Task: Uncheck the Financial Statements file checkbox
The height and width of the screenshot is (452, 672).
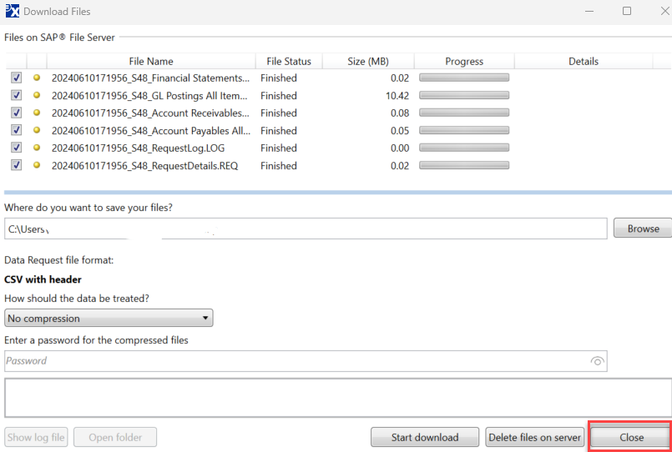Action: pyautogui.click(x=17, y=78)
